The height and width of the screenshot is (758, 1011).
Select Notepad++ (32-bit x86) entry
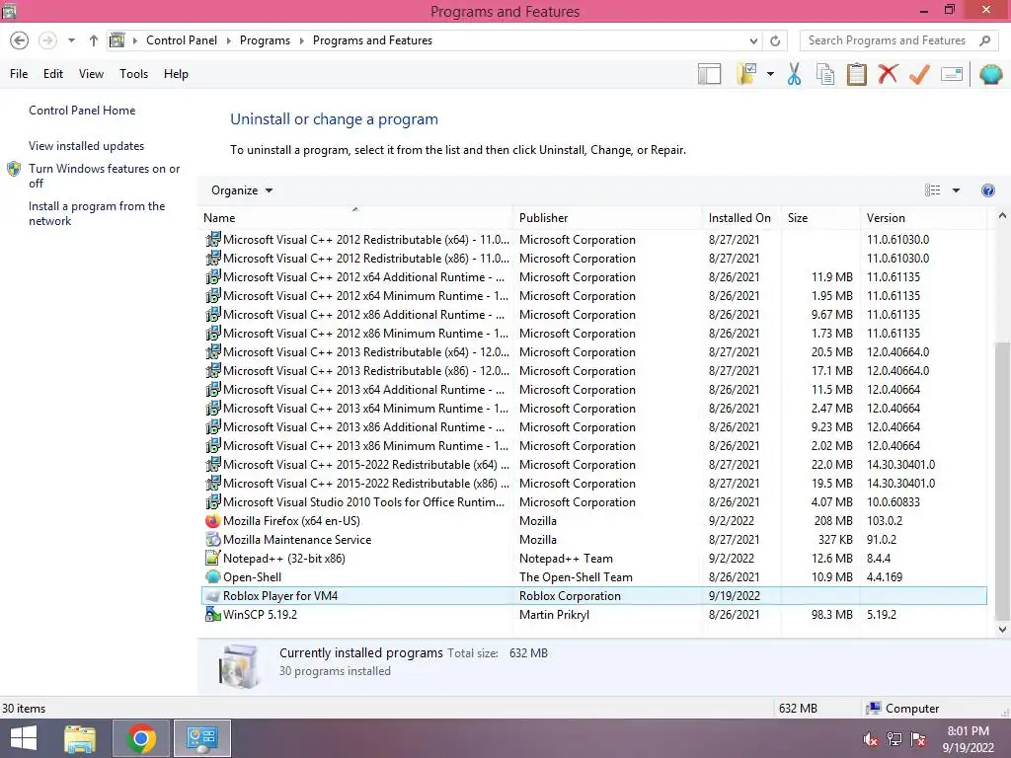(x=593, y=559)
